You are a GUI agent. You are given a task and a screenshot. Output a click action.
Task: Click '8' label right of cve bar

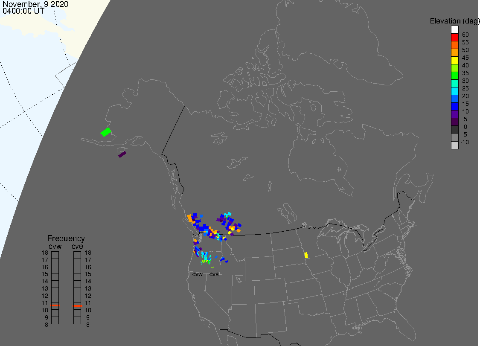point(88,325)
